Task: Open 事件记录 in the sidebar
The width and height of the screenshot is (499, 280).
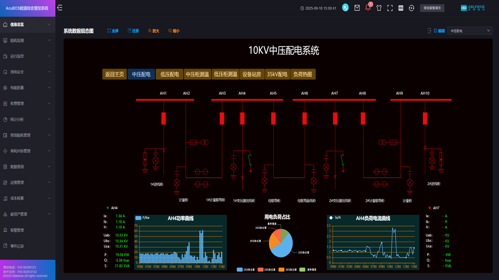Action: tap(17, 246)
